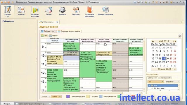Select the 10:00-13:00 Иванова СПА-пакет appointment
Viewport: 187px width, 105px height.
coord(88,64)
